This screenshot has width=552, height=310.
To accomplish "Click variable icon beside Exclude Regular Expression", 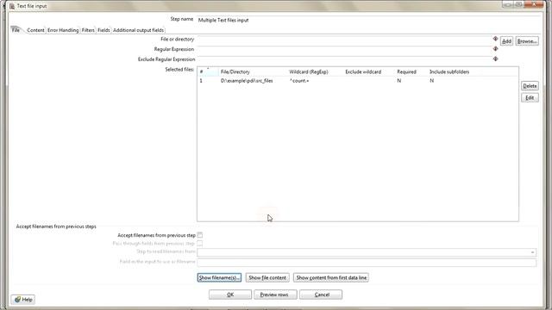I will pyautogui.click(x=495, y=59).
